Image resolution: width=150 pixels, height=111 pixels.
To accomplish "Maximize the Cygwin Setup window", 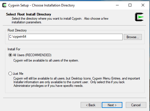I will point(130,5).
